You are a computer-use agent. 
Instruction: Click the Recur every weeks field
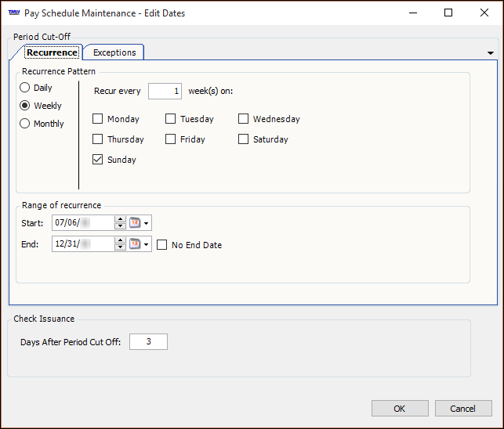tap(165, 91)
